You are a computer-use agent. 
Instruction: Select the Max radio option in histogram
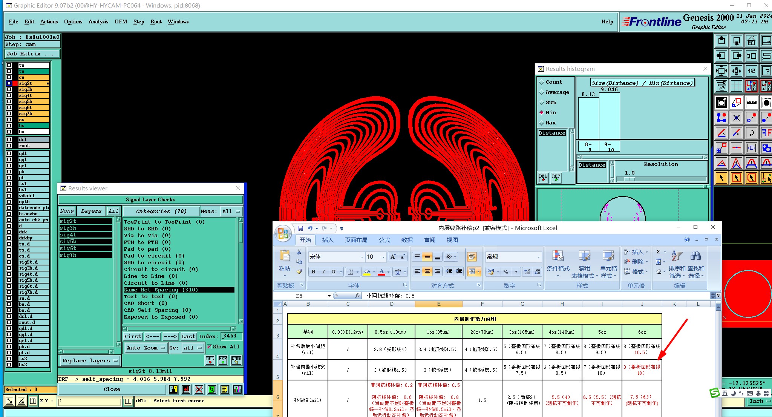pyautogui.click(x=542, y=123)
